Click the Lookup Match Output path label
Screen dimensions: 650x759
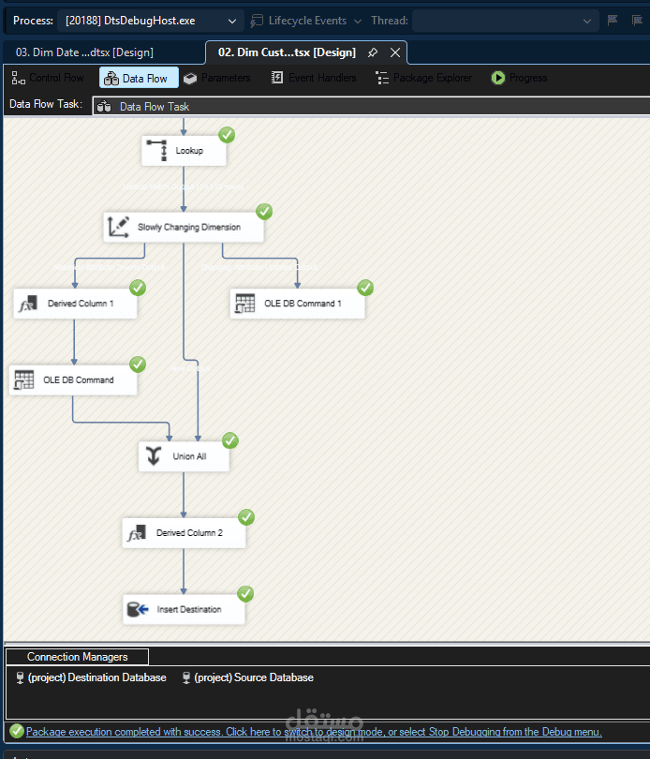coord(183,186)
